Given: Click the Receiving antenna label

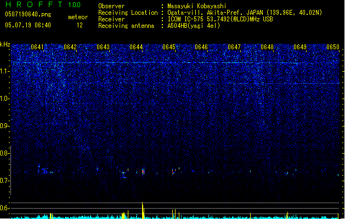Looking at the screenshot, I should click(126, 26).
